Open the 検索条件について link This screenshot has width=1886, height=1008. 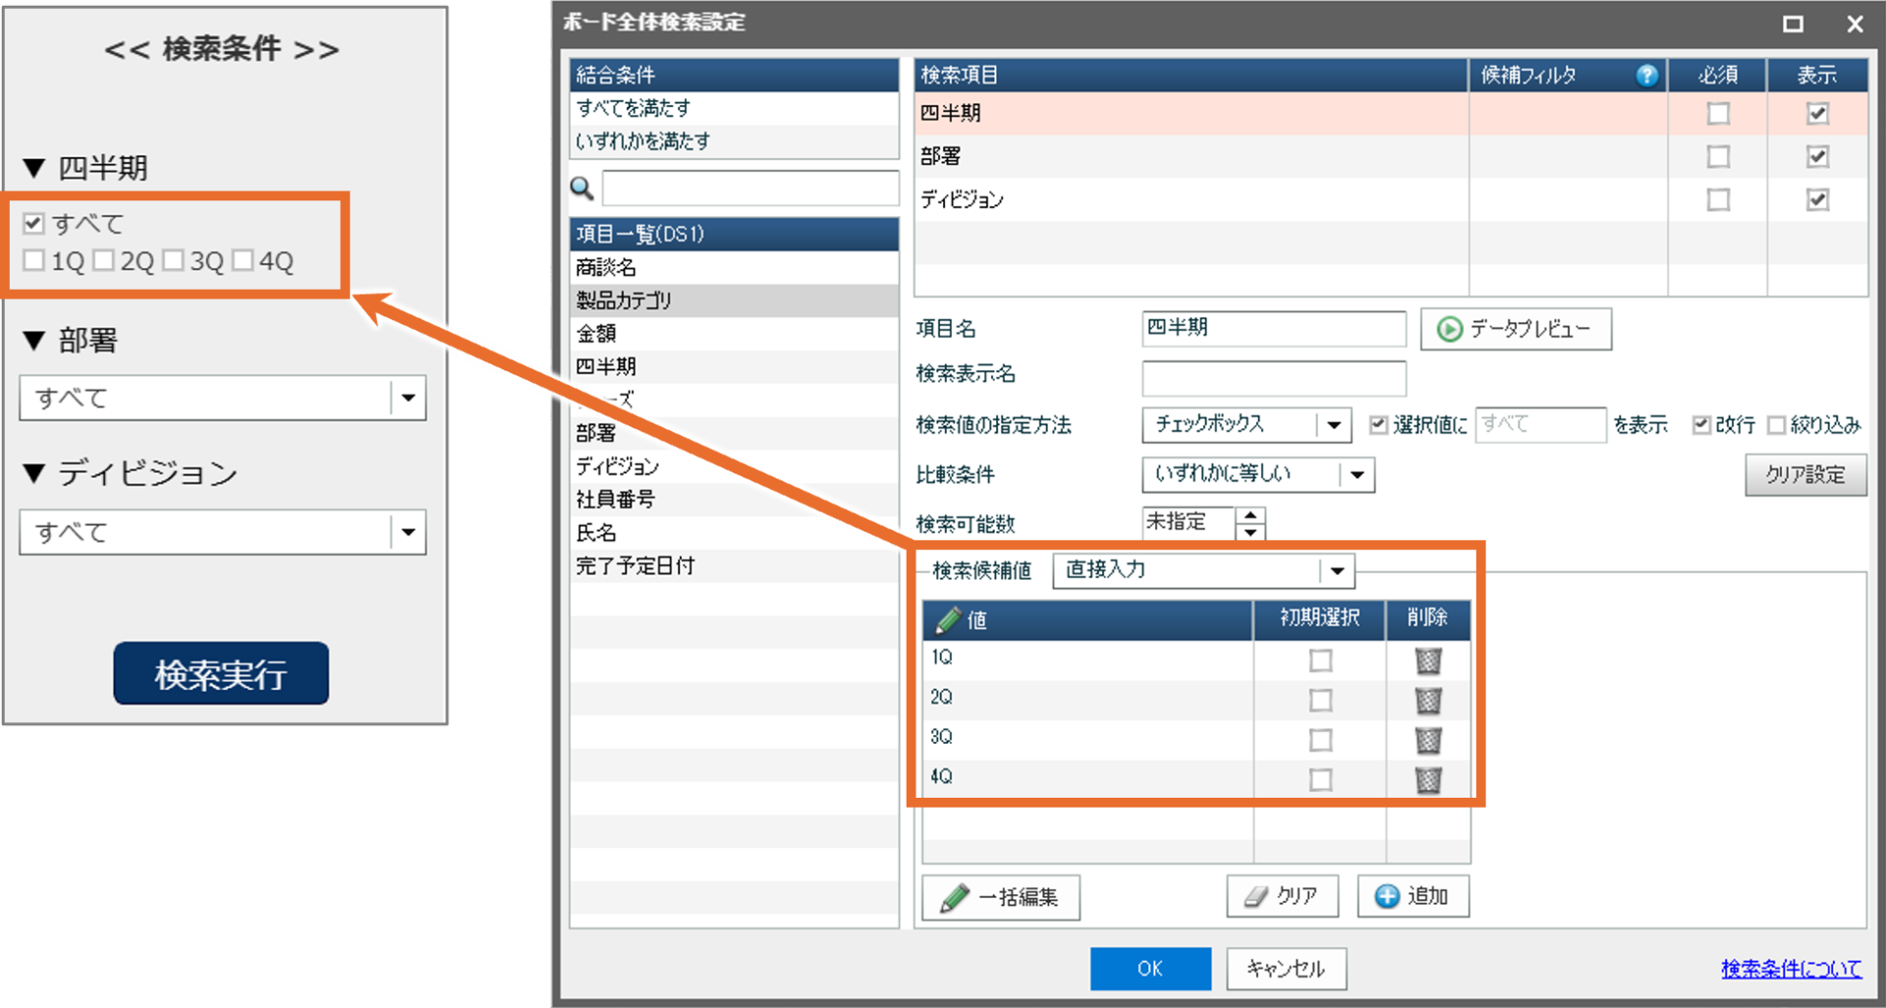pyautogui.click(x=1790, y=969)
